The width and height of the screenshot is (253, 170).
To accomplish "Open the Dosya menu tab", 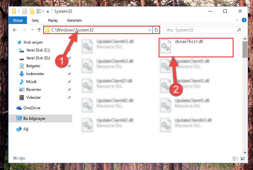I will pyautogui.click(x=18, y=20).
